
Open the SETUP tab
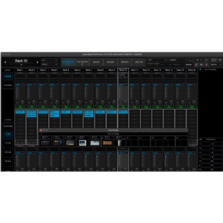(139, 62)
